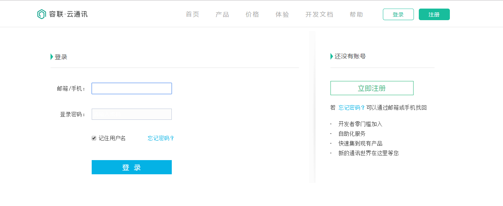The height and width of the screenshot is (206, 503).
Task: Click the 立即注册 outlined button
Action: click(x=372, y=88)
